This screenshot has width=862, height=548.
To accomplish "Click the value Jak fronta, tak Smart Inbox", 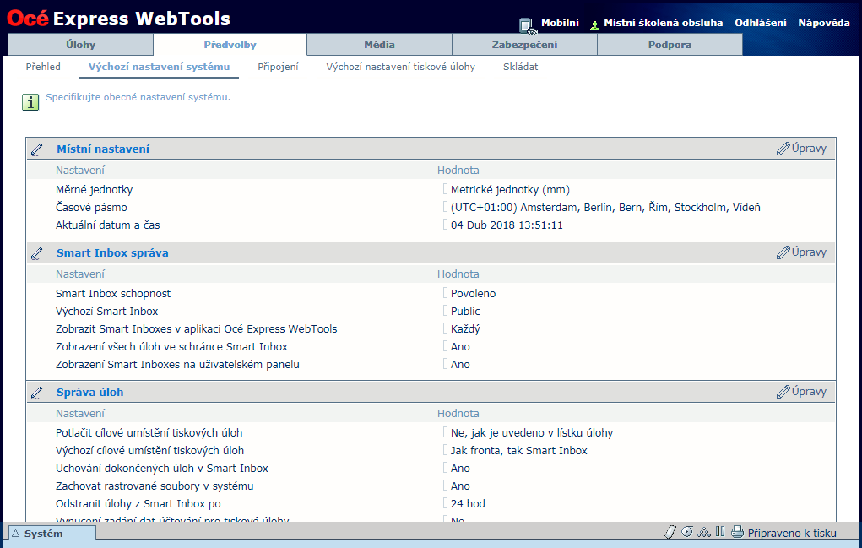I will 519,450.
